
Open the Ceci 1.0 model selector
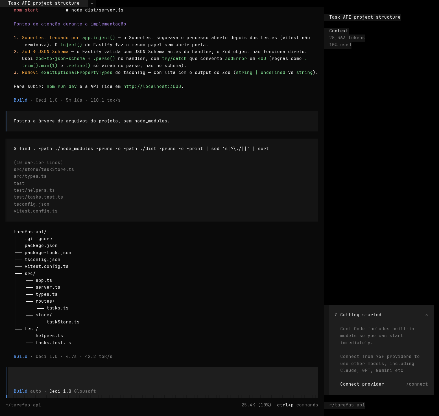tap(60, 391)
